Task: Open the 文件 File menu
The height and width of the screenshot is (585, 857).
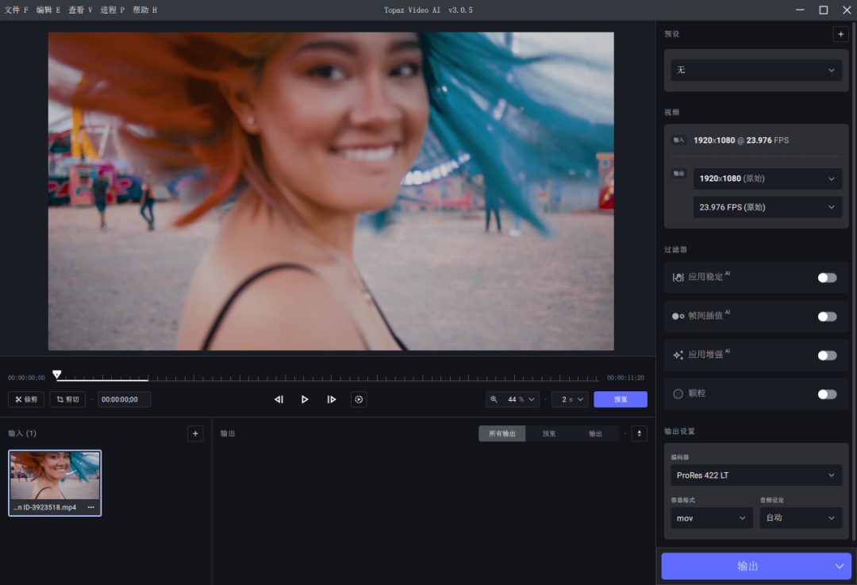Action: [x=16, y=10]
